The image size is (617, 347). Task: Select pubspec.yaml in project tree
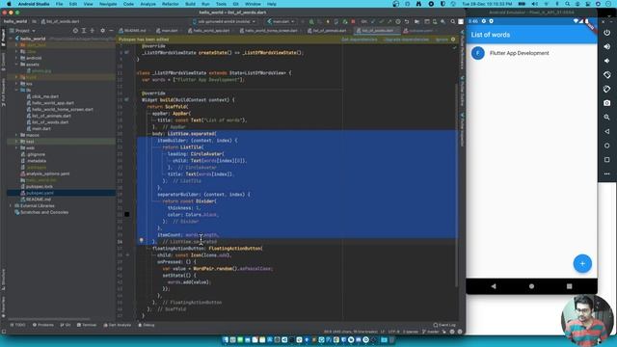pos(40,193)
